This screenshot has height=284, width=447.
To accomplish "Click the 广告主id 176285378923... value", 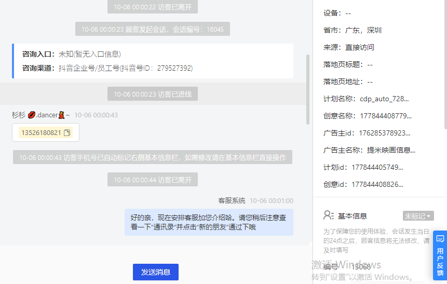I will point(385,133).
